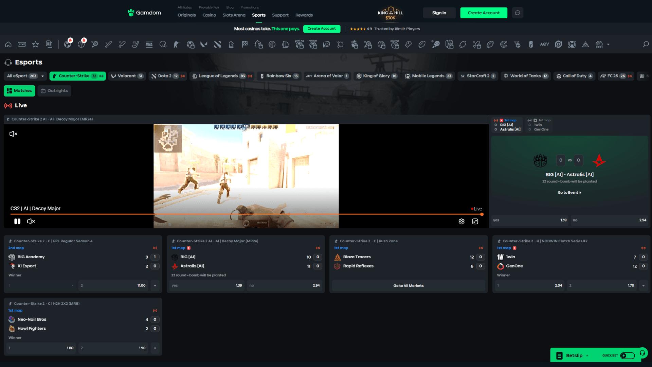Image resolution: width=652 pixels, height=367 pixels.
Task: Expand more sports dropdown arrow
Action: point(608,45)
